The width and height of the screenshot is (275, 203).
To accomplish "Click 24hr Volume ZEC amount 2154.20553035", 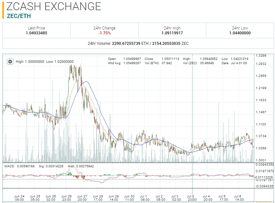I will (166, 43).
